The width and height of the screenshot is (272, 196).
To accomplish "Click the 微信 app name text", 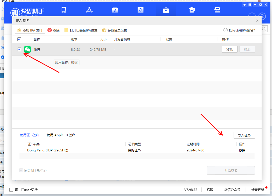I will [37, 49].
